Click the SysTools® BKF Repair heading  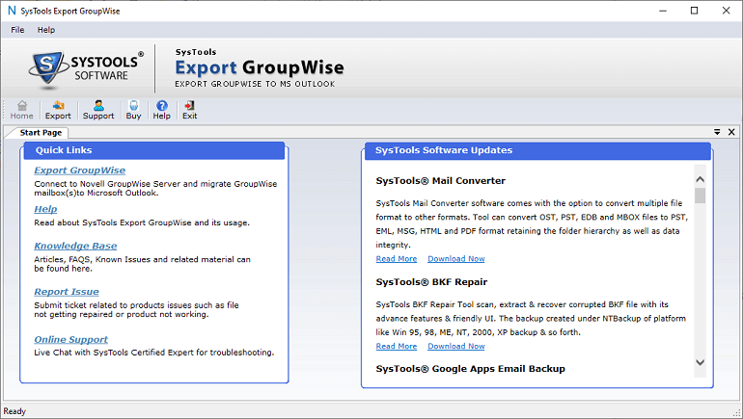431,282
